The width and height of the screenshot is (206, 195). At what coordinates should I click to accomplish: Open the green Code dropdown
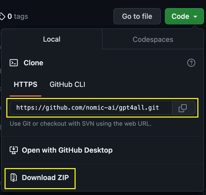(184, 16)
